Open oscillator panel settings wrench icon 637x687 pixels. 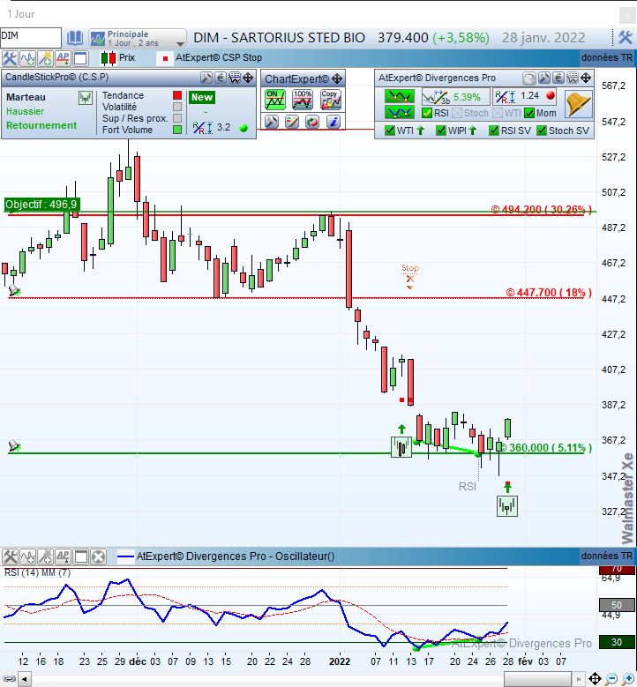click(9, 556)
